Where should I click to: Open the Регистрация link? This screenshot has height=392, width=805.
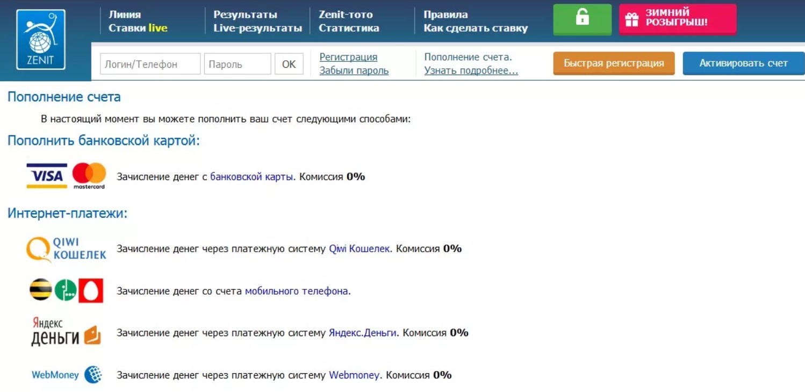(348, 57)
